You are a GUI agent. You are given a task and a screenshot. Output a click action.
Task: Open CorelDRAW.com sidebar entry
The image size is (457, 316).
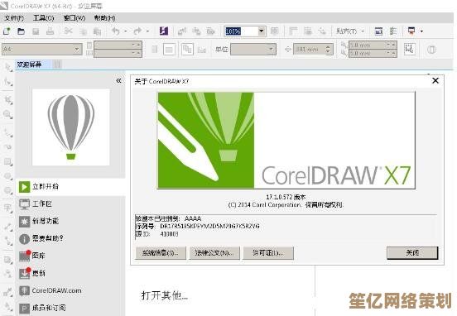click(x=70, y=290)
